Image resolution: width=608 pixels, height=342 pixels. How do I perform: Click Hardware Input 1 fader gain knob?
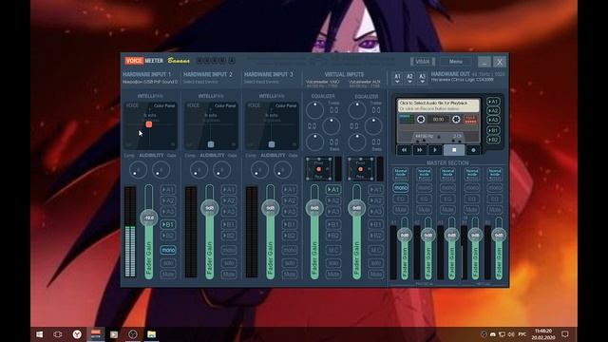pyautogui.click(x=149, y=218)
